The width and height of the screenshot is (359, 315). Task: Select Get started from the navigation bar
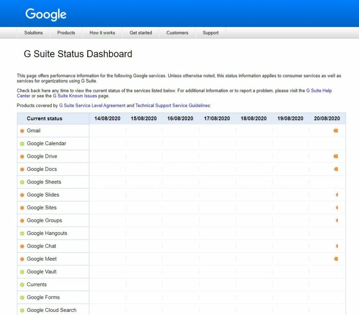[141, 33]
